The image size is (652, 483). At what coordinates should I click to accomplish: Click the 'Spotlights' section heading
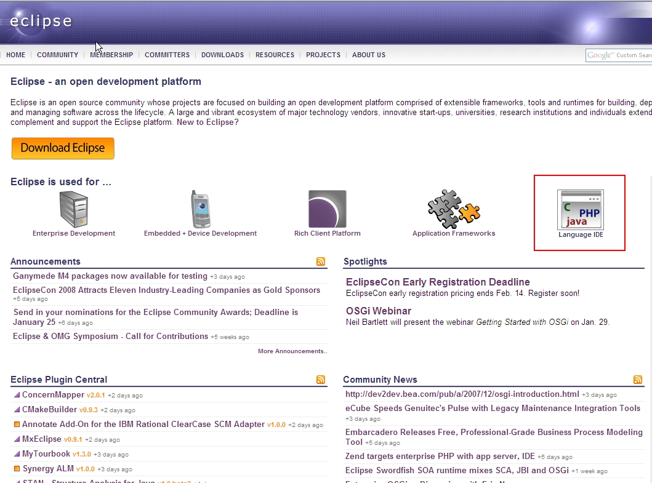365,261
